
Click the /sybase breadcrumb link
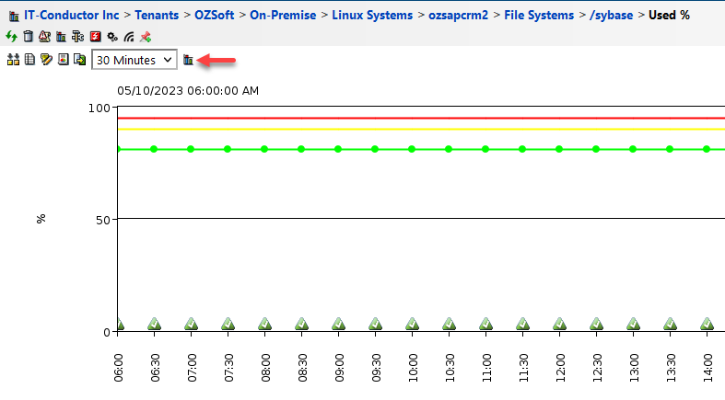click(611, 16)
